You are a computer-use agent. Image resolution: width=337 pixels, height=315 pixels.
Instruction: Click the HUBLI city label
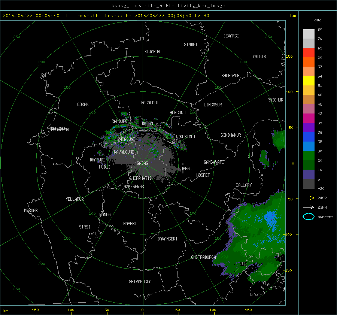tap(104, 167)
